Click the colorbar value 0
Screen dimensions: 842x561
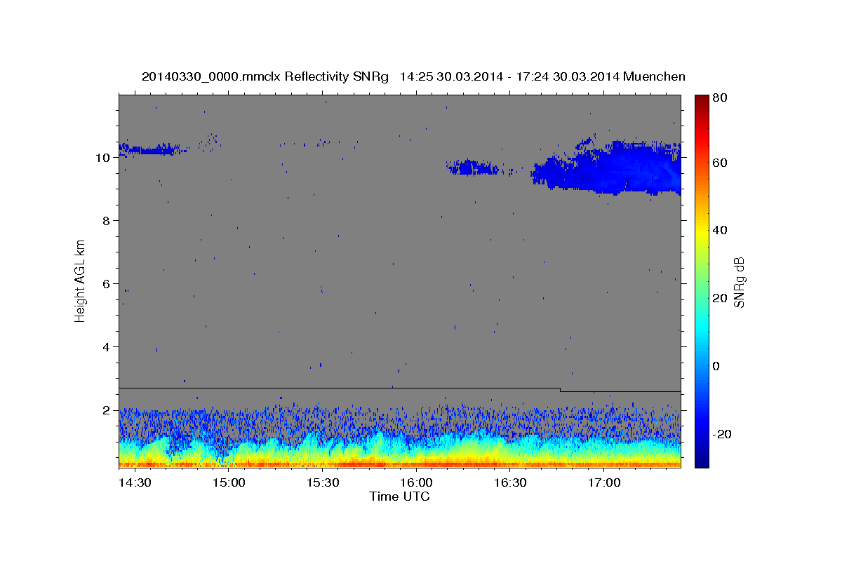(716, 366)
